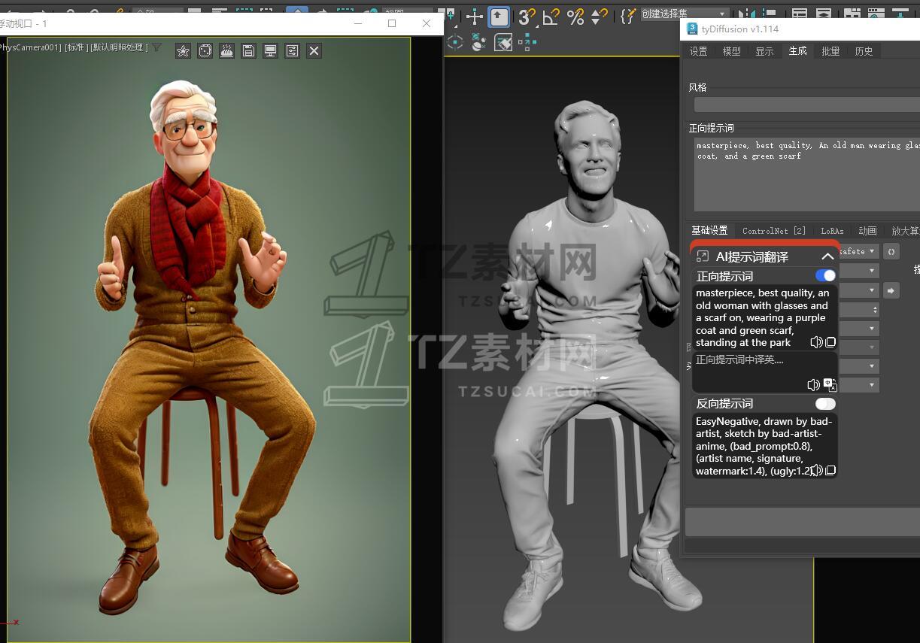
Task: Click the floppy disk save icon in viewport
Action: [x=248, y=50]
